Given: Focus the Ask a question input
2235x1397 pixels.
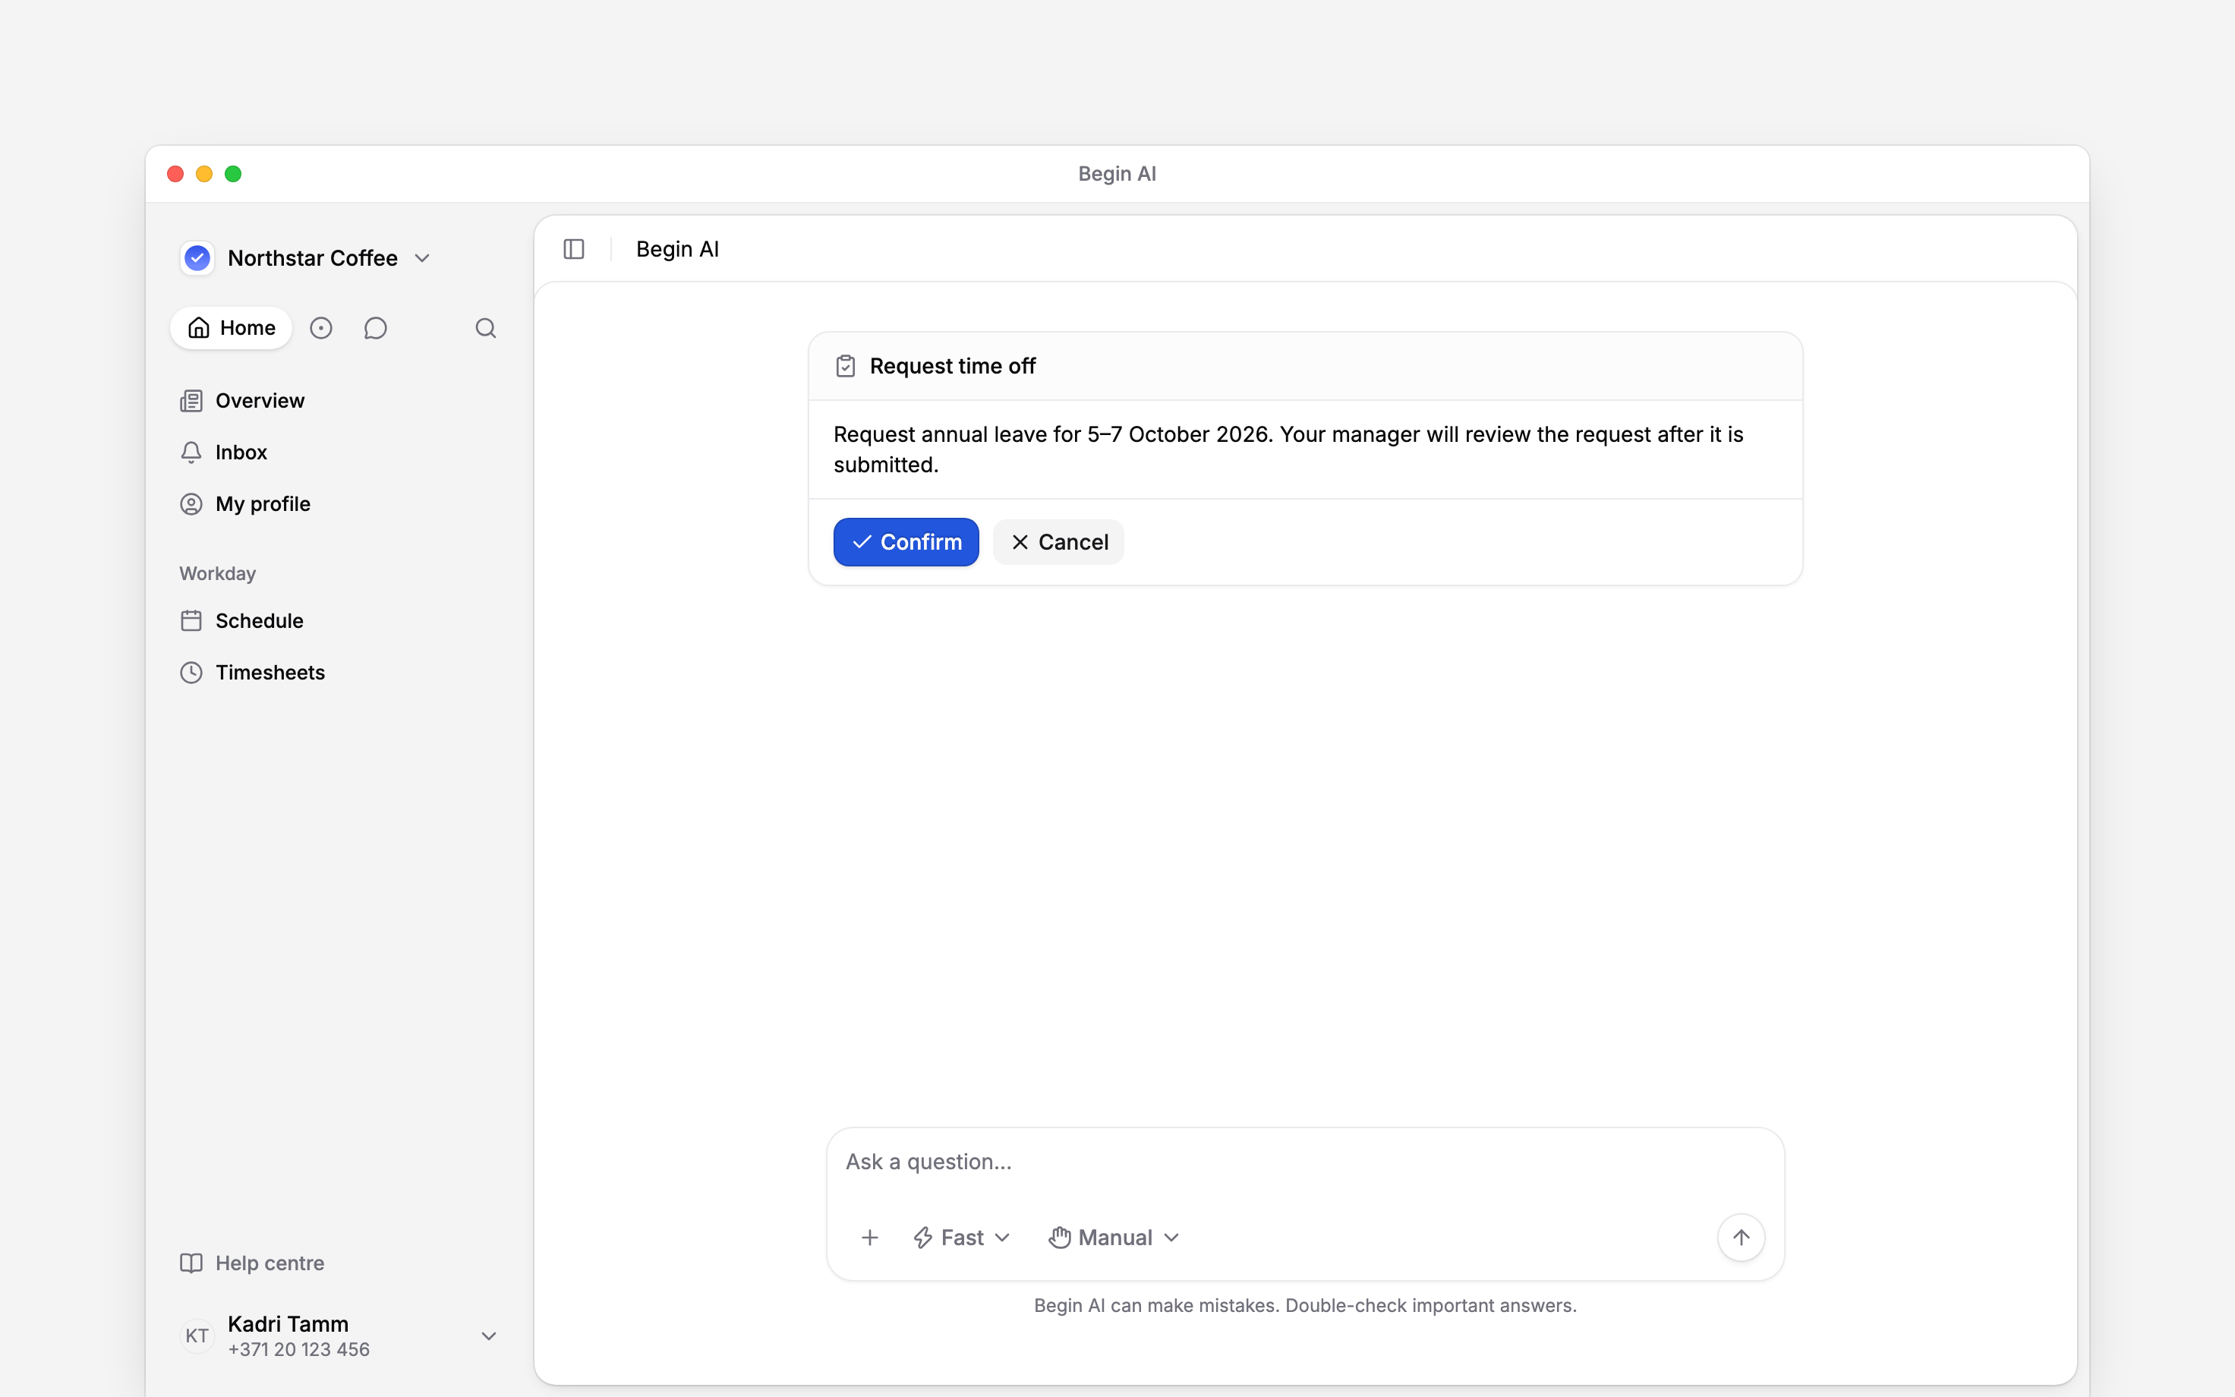Looking at the screenshot, I should 1305,1162.
